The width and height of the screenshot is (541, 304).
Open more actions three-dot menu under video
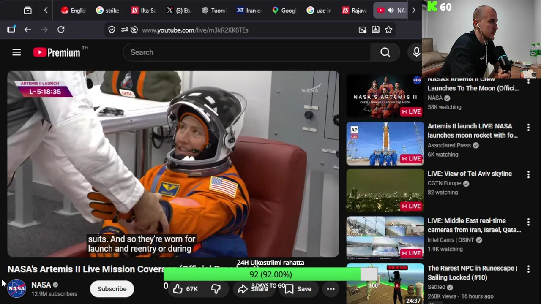tap(331, 289)
